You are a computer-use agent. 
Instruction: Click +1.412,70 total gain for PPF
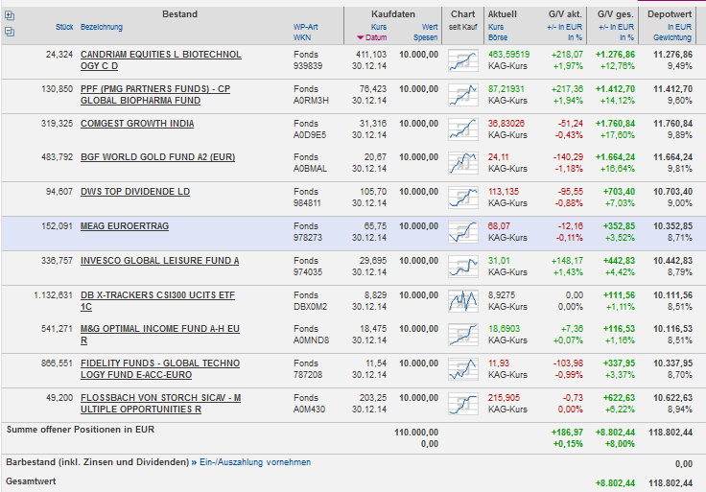point(615,89)
